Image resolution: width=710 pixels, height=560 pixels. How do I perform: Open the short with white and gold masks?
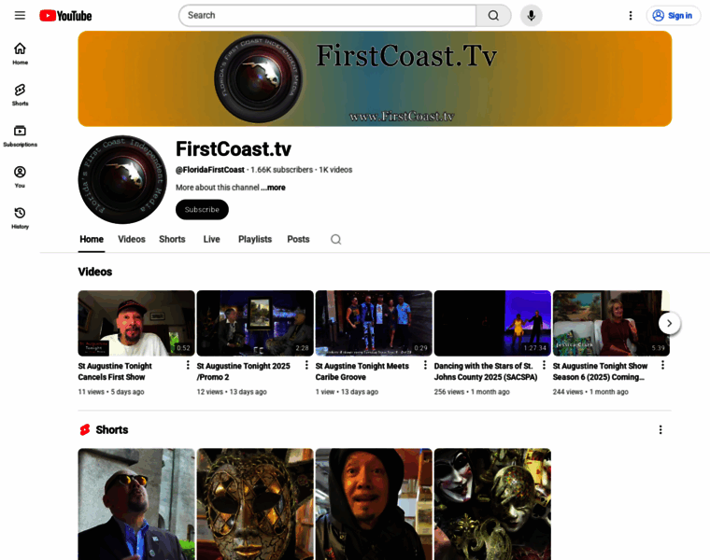point(492,504)
